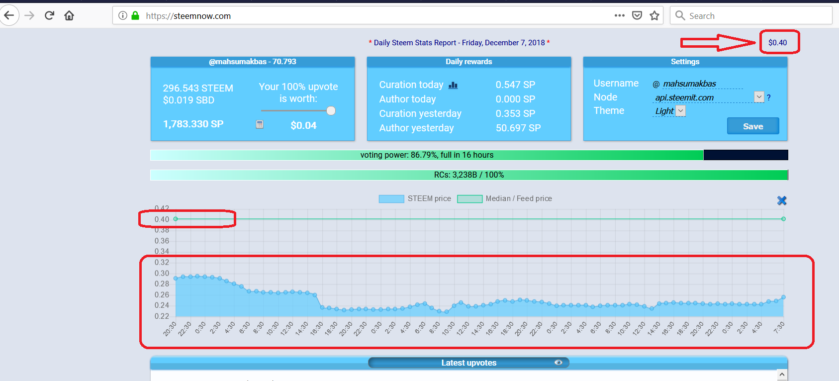Click the Daily Steem Stats Report link
839x381 pixels.
[x=459, y=43]
